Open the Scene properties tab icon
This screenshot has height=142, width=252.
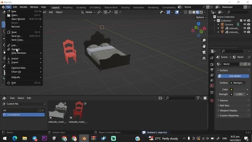click(212, 80)
